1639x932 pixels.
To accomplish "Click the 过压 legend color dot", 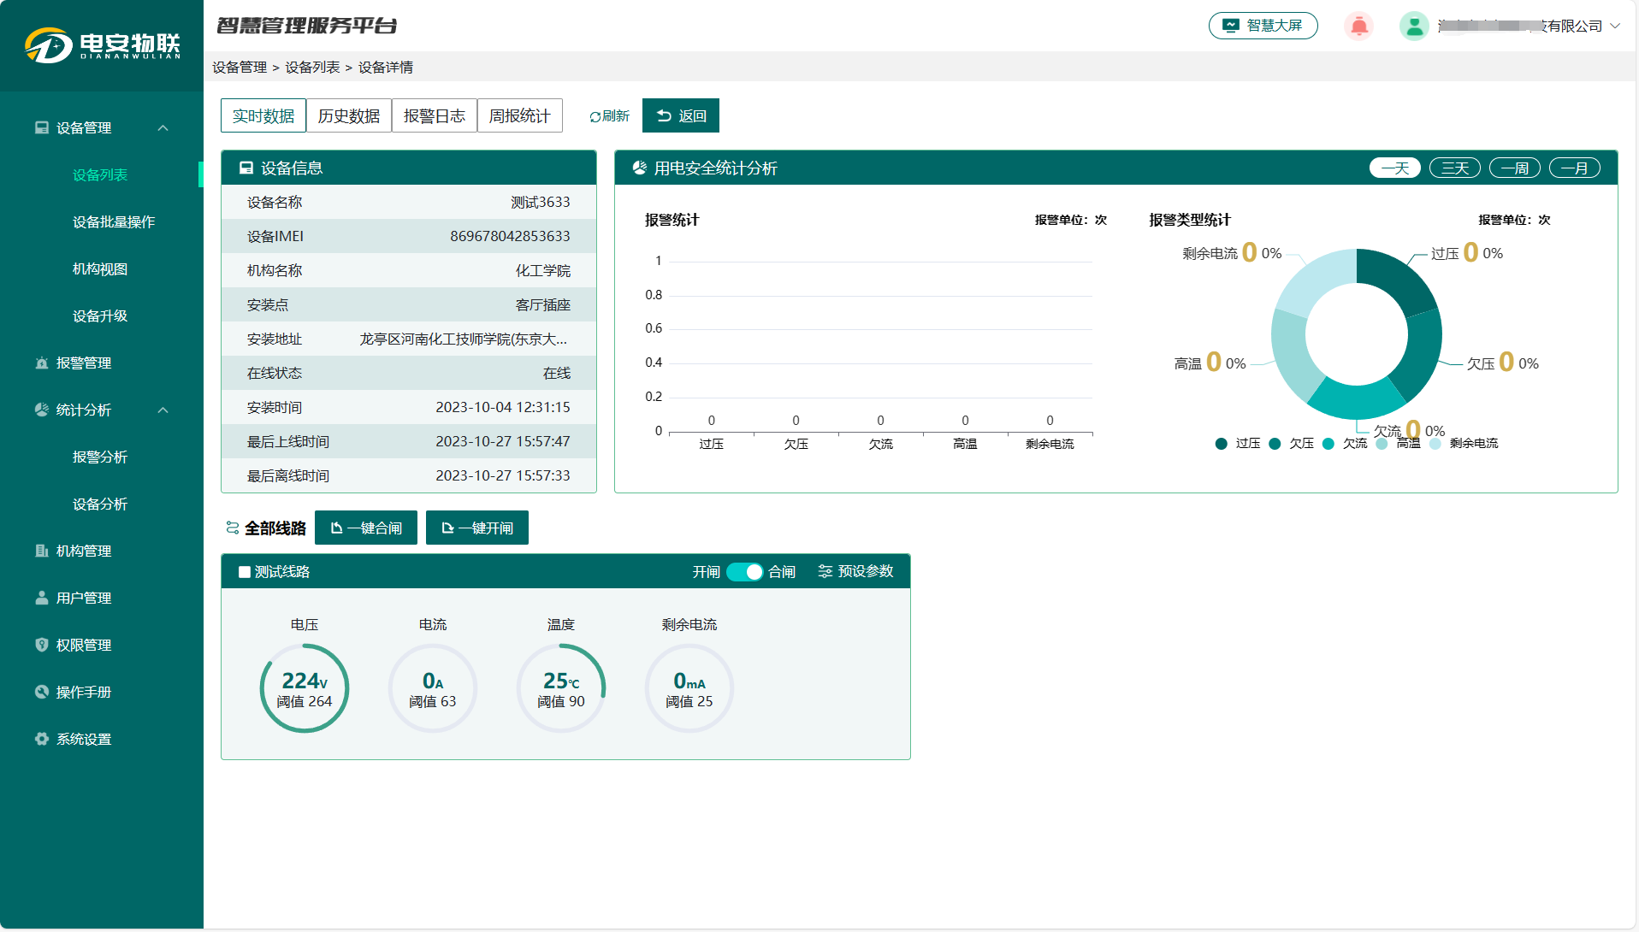I will point(1221,443).
